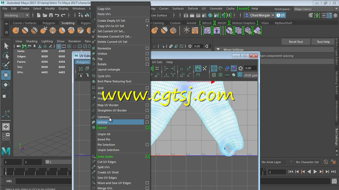
Task: Switch to the Sculpting shelf tab
Action: pos(68,23)
